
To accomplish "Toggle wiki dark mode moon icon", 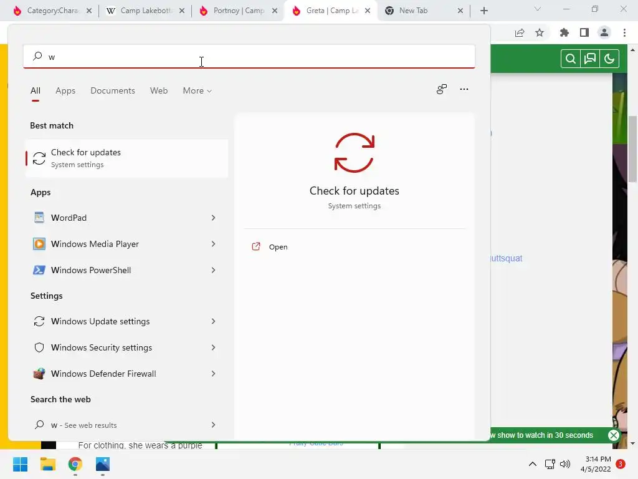I will point(609,59).
